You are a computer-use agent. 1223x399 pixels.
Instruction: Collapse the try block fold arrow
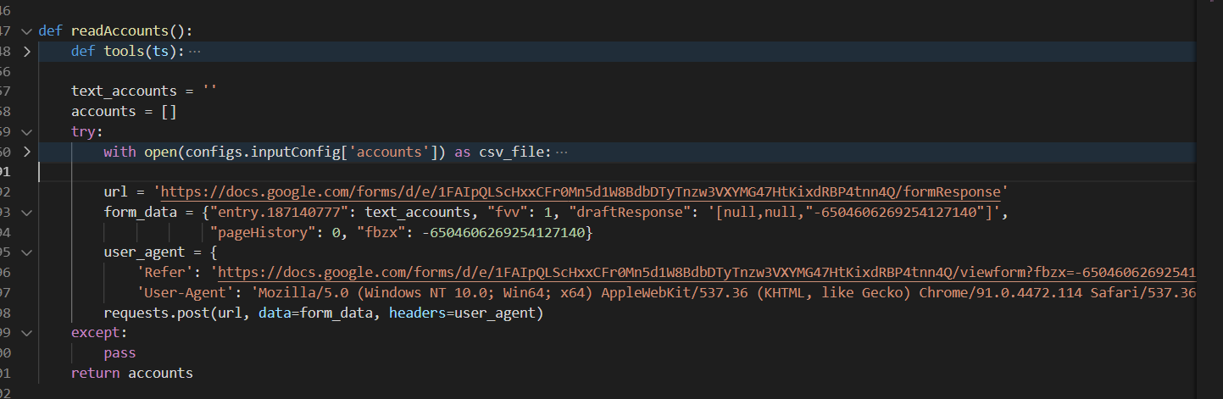tap(27, 132)
